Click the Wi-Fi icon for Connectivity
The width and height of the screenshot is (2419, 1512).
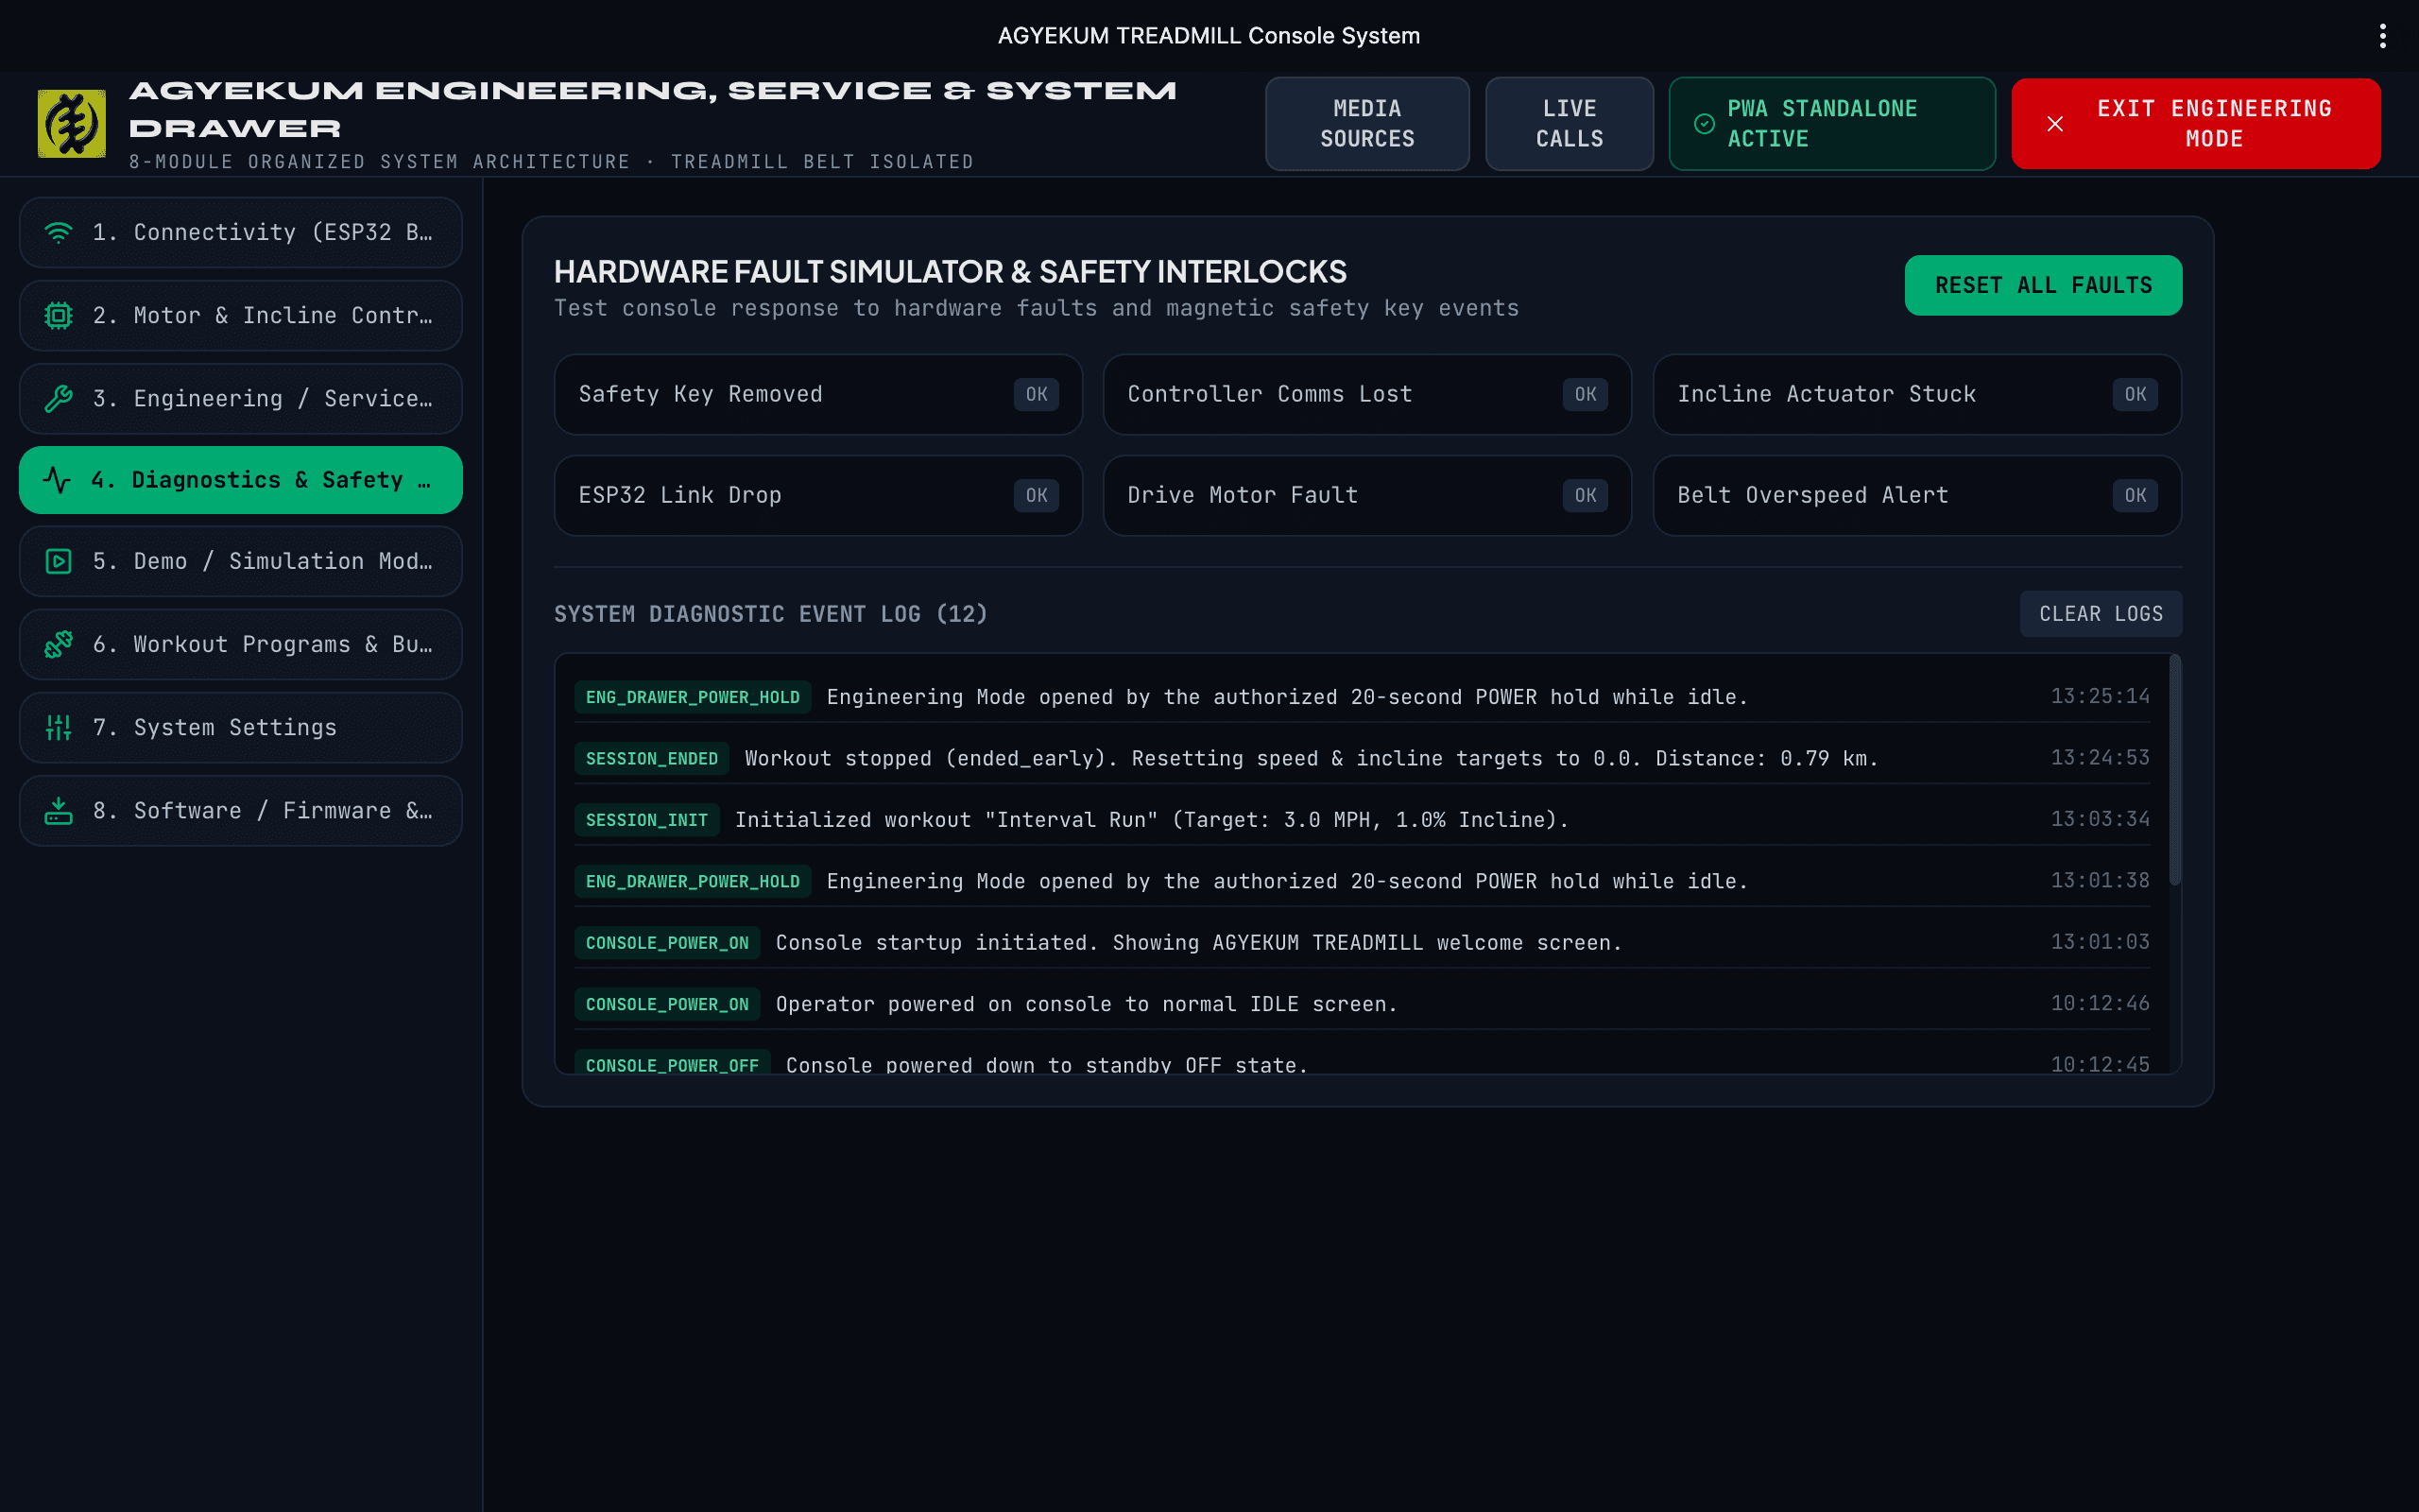tap(58, 232)
